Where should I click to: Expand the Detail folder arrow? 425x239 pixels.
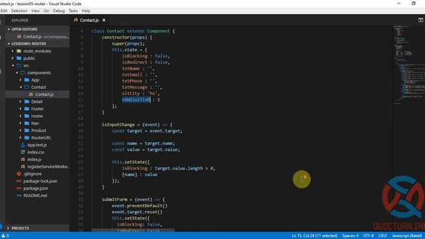click(21, 102)
